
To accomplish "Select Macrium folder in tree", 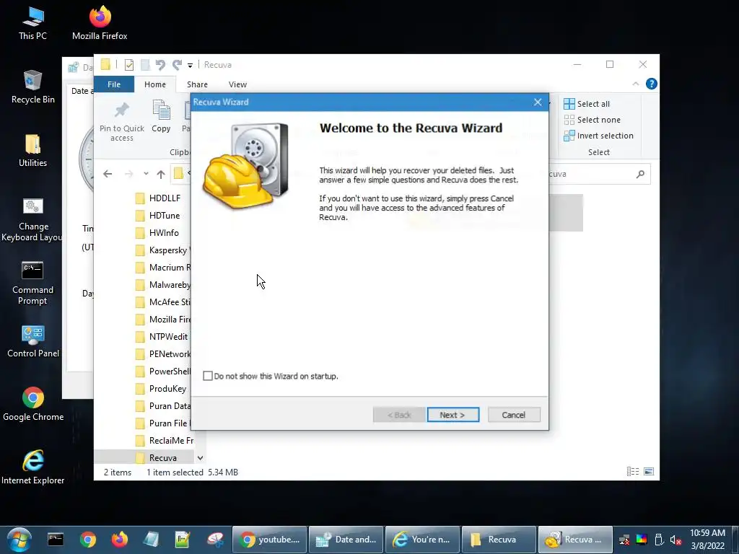I will pos(162,267).
